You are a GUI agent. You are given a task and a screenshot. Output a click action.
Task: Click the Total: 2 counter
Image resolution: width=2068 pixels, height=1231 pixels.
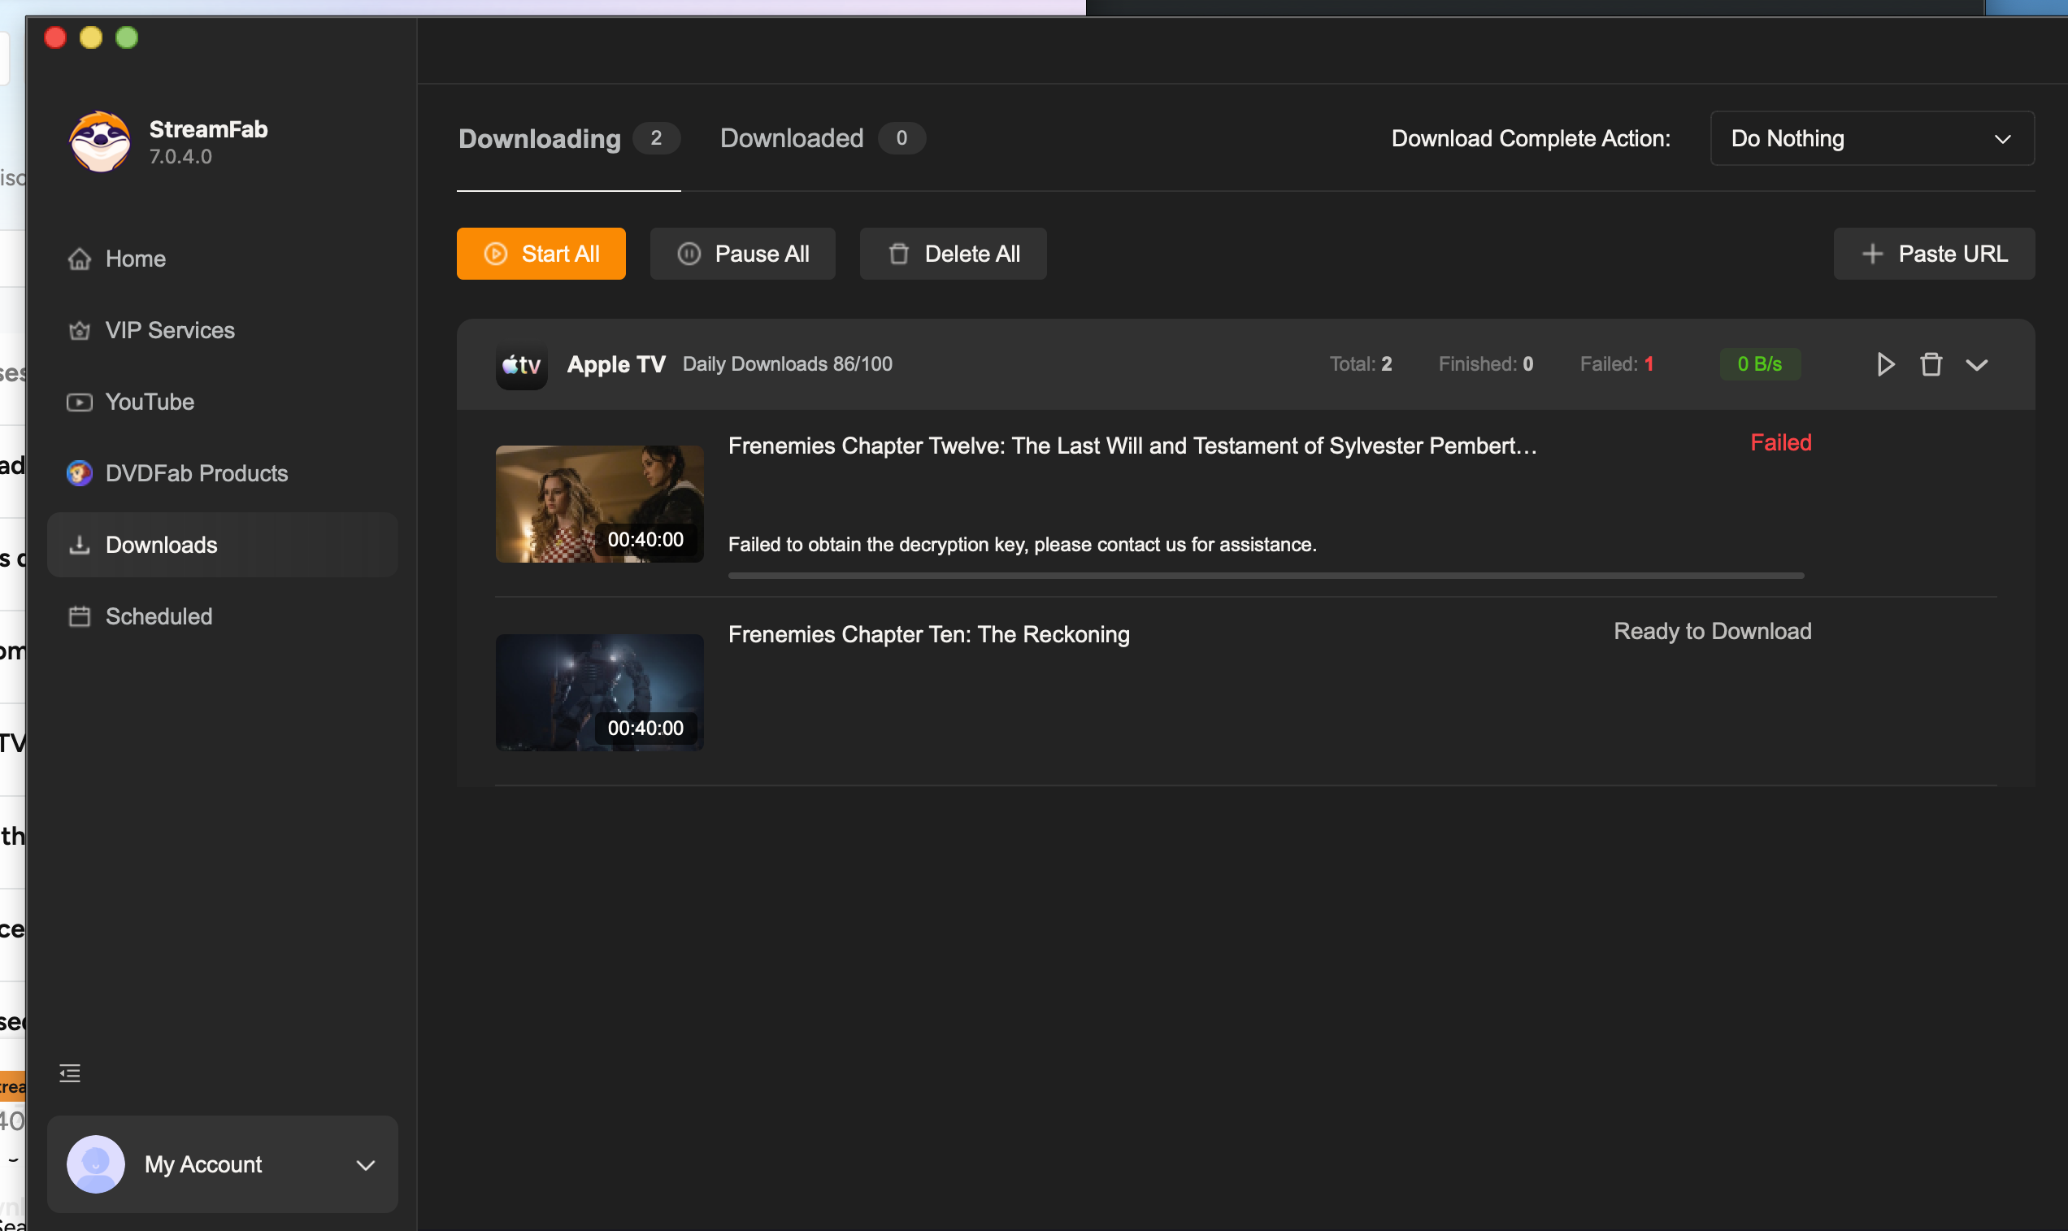tap(1361, 364)
